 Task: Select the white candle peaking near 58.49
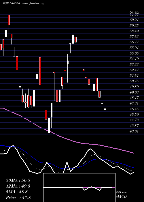(x=73, y=39)
